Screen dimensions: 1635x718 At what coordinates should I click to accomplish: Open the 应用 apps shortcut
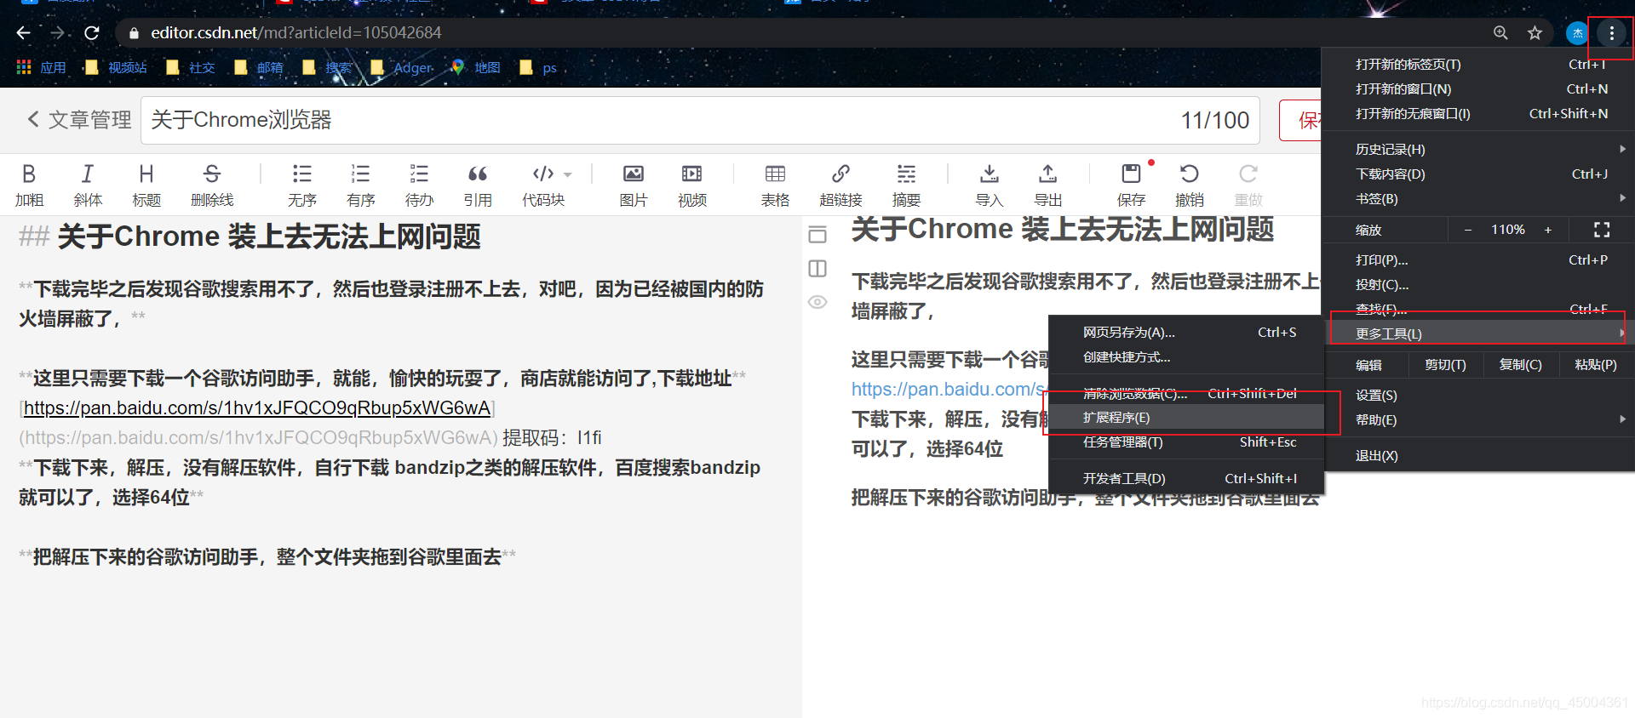pyautogui.click(x=41, y=67)
